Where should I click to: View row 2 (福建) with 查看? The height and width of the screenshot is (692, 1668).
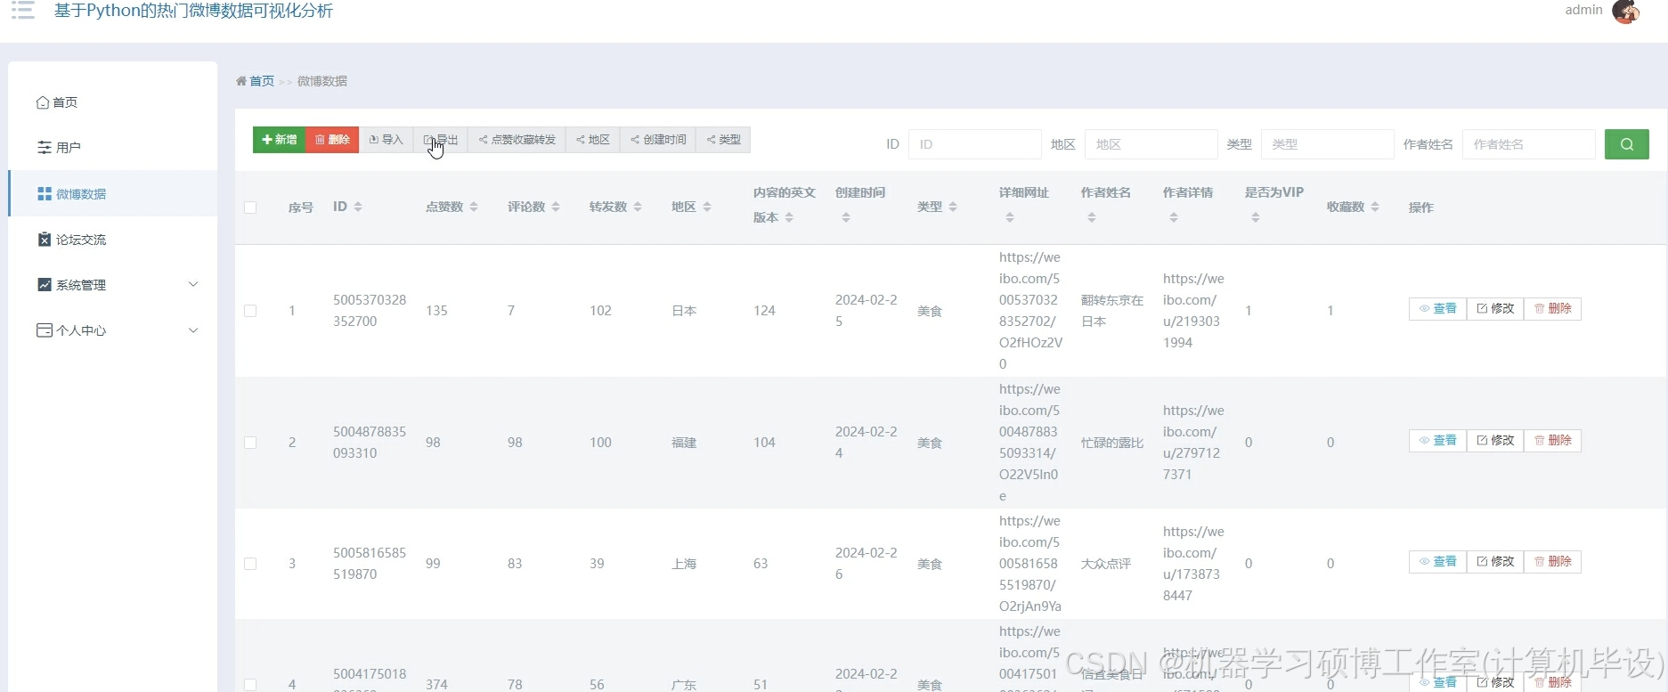point(1437,441)
